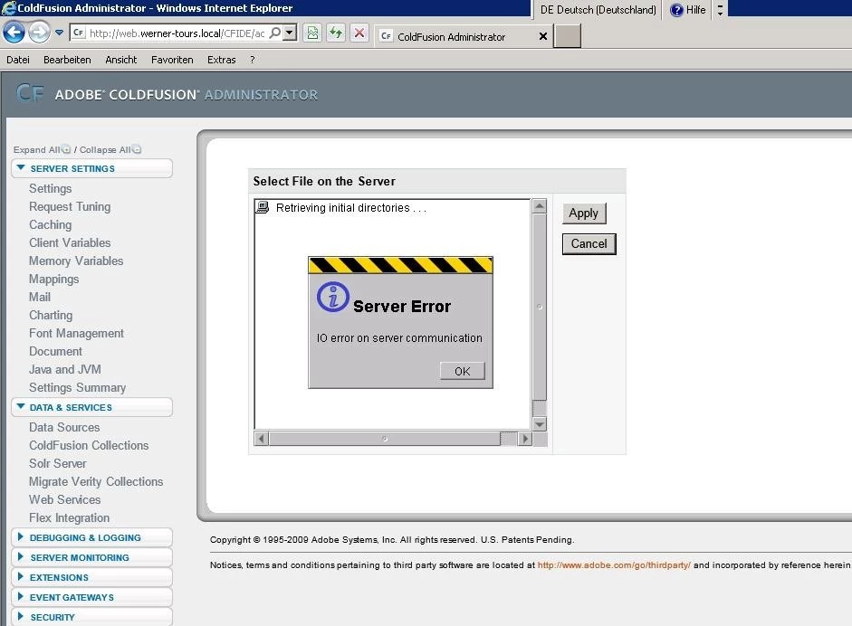
Task: Open language bar options arrow
Action: point(720,10)
